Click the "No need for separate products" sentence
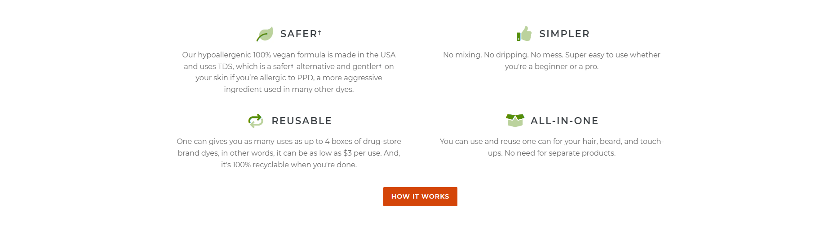 (560, 153)
